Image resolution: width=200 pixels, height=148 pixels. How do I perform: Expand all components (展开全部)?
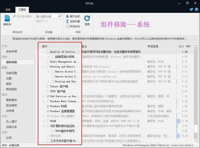click(73, 16)
